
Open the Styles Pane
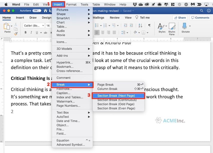click(x=172, y=29)
